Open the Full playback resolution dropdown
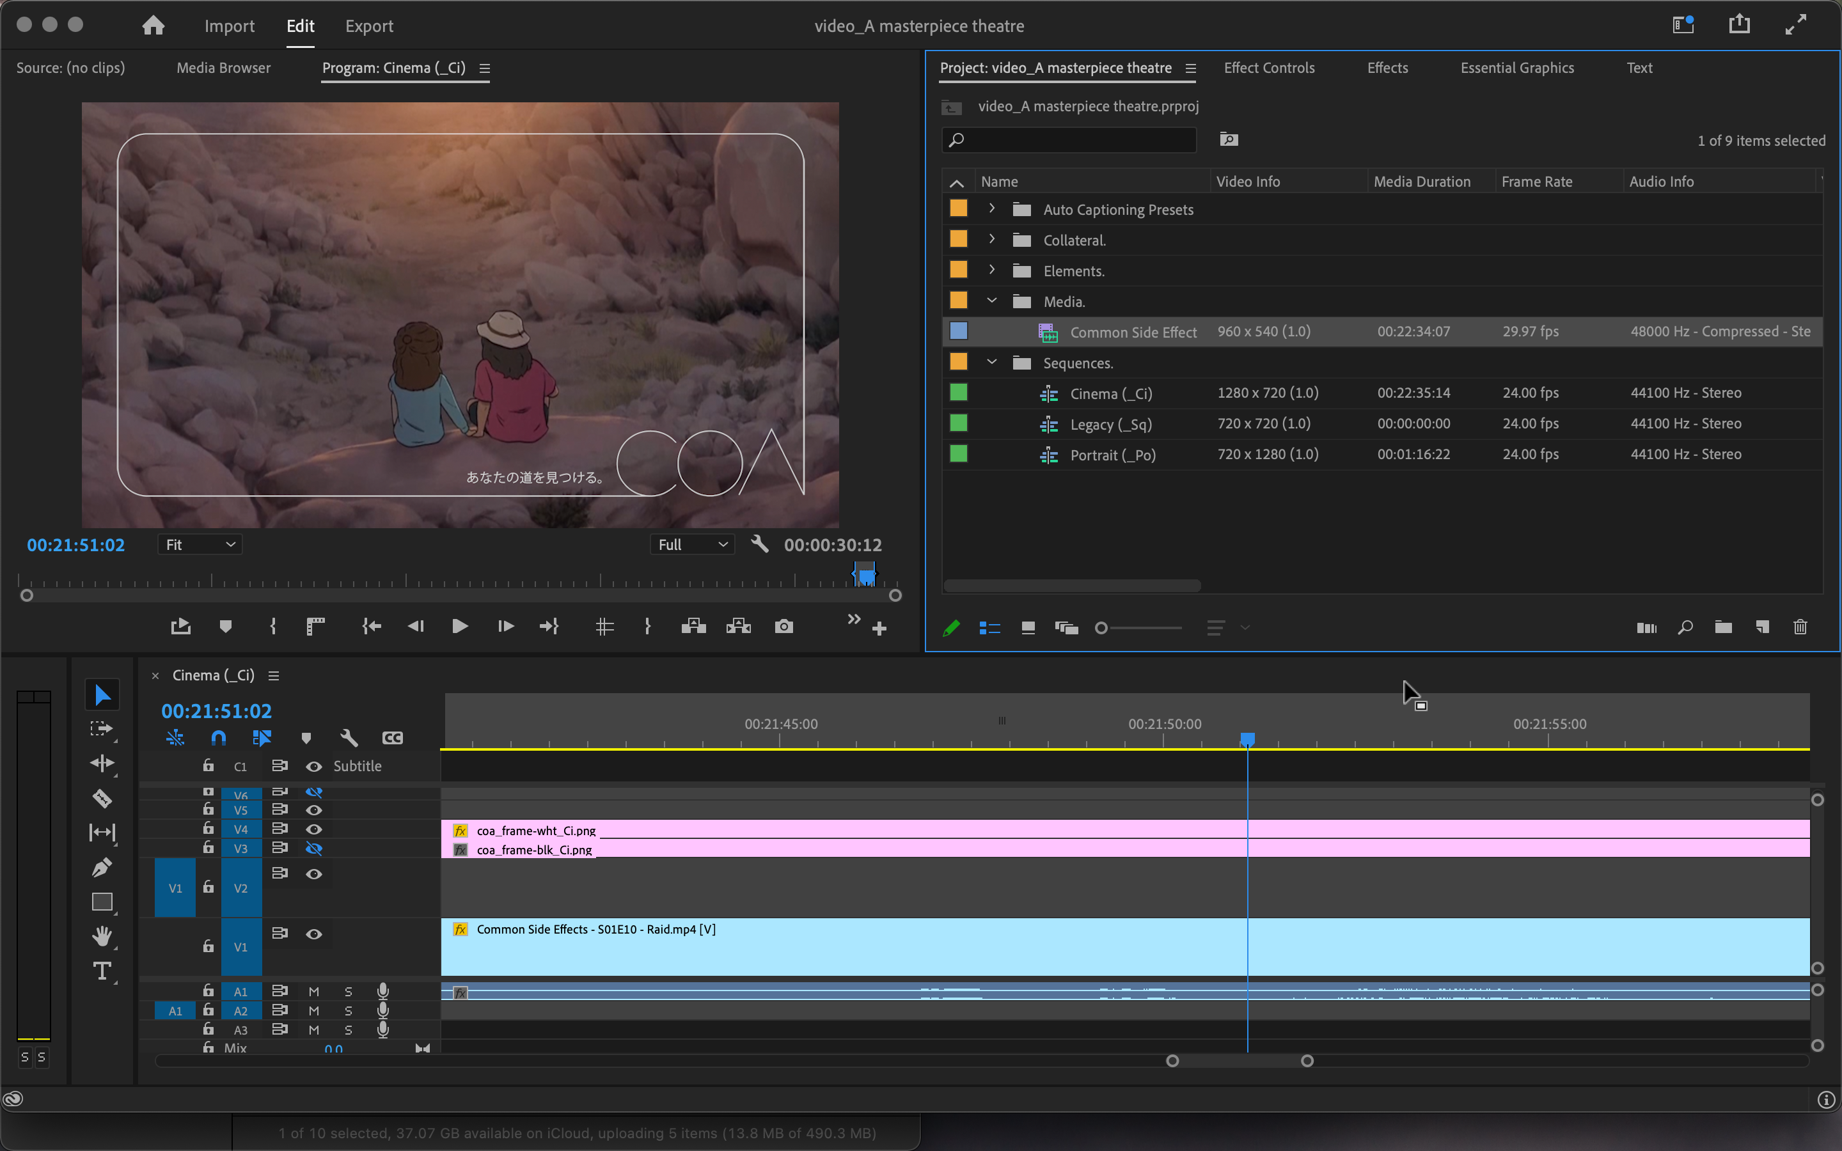1842x1151 pixels. pyautogui.click(x=693, y=544)
